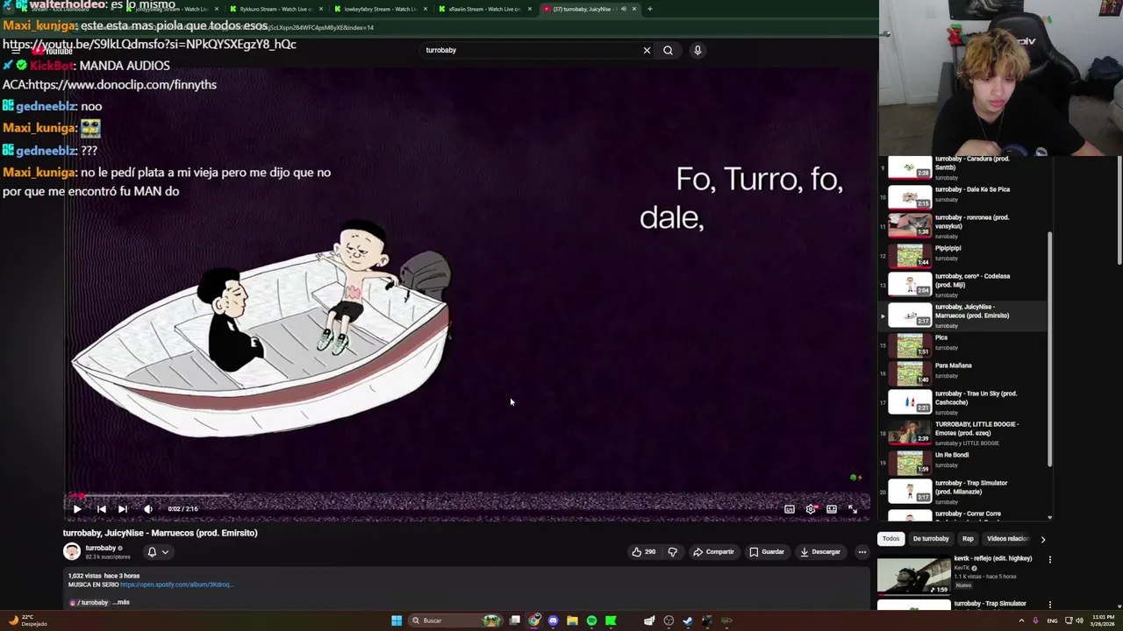Viewport: 1123px width, 631px height.
Task: Open Kick app from the taskbar
Action: pyautogui.click(x=611, y=620)
